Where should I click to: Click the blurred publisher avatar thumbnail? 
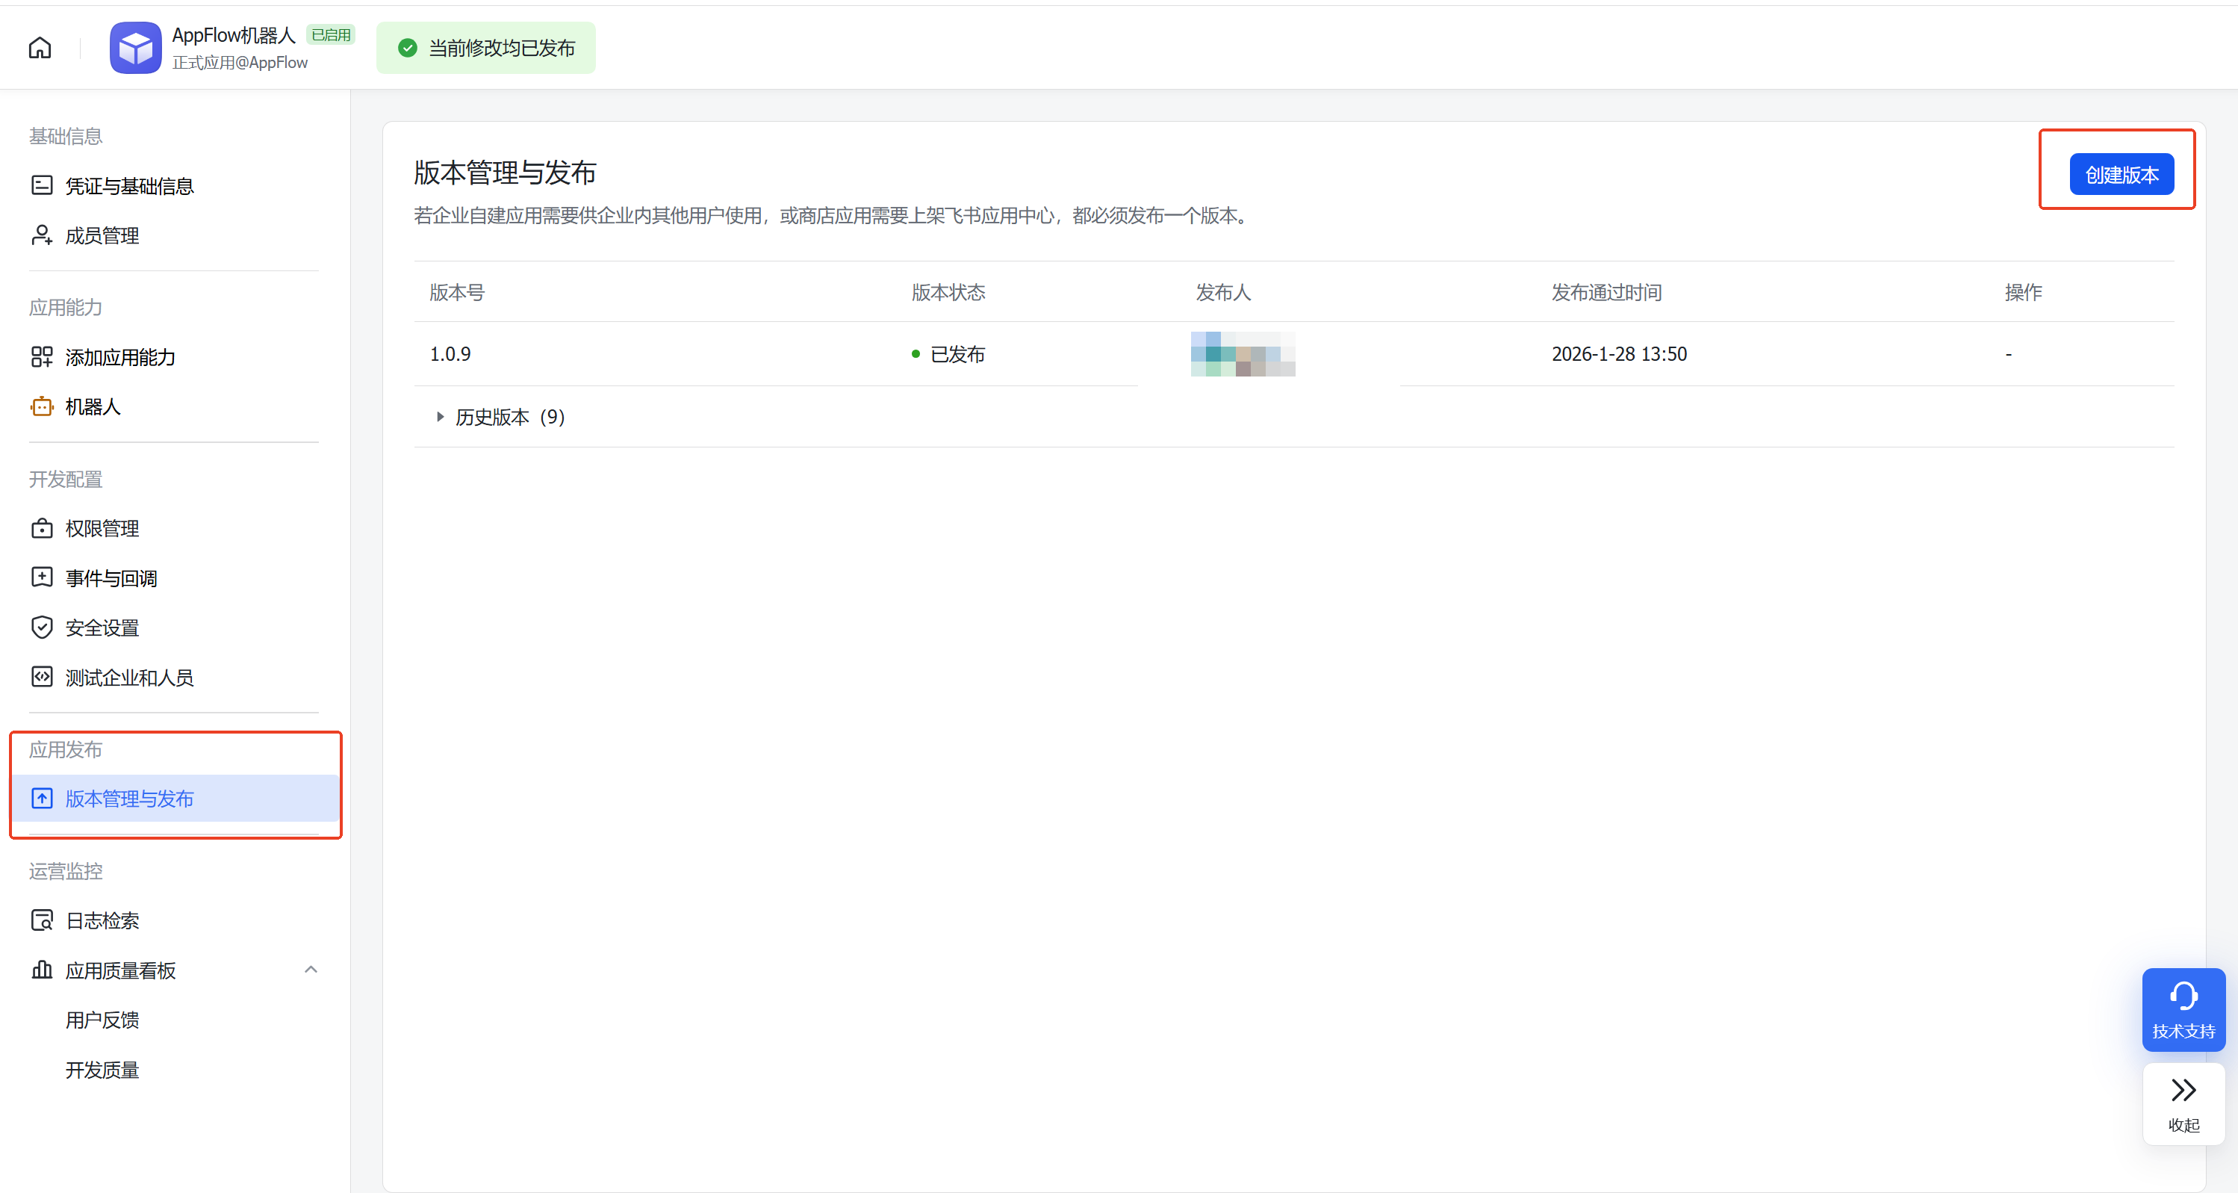click(1243, 353)
